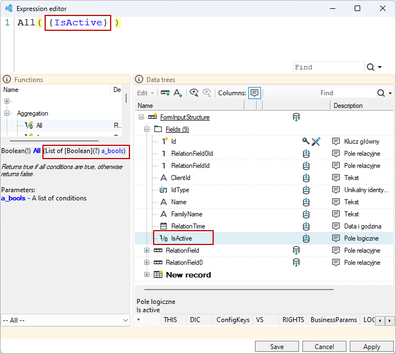Viewport: 396px width, 354px height.
Task: Open the Edit dropdown in Data trees
Action: point(145,93)
